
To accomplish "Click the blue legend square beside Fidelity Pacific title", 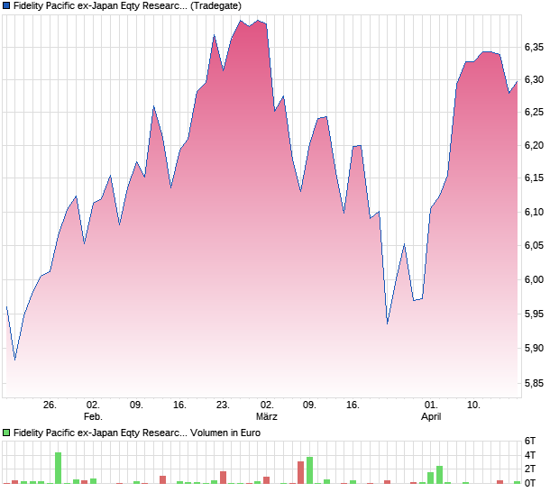I will [6, 5].
